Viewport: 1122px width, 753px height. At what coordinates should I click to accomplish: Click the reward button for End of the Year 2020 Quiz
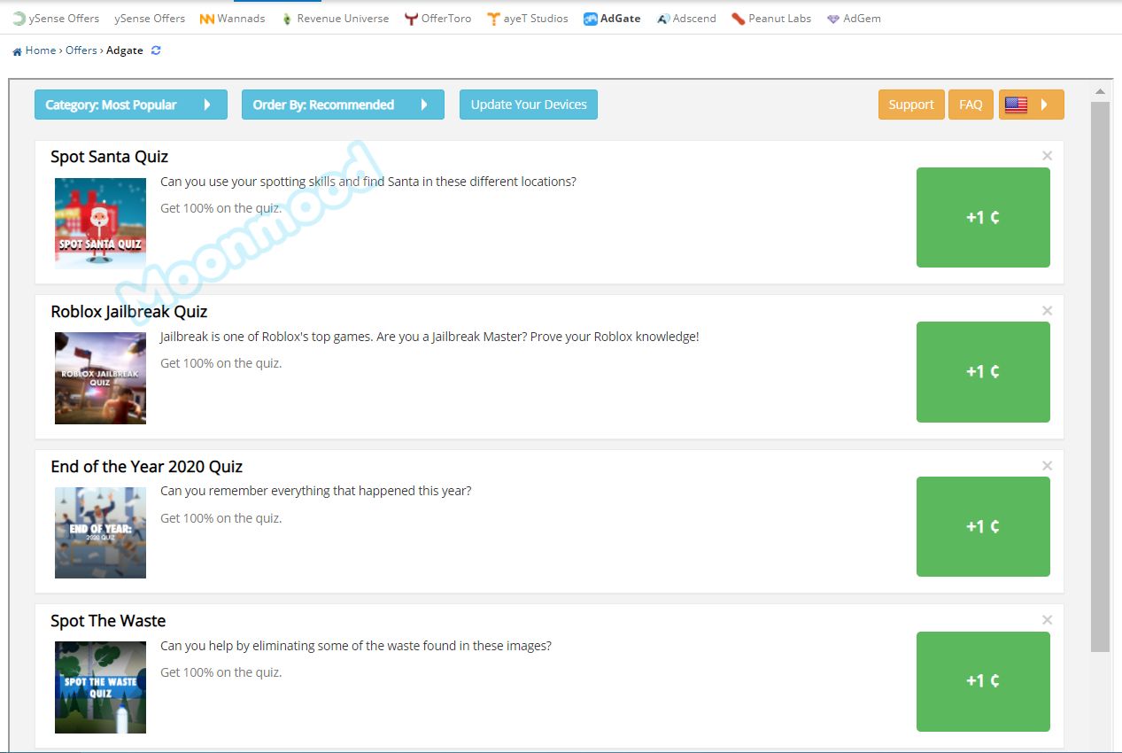point(983,527)
